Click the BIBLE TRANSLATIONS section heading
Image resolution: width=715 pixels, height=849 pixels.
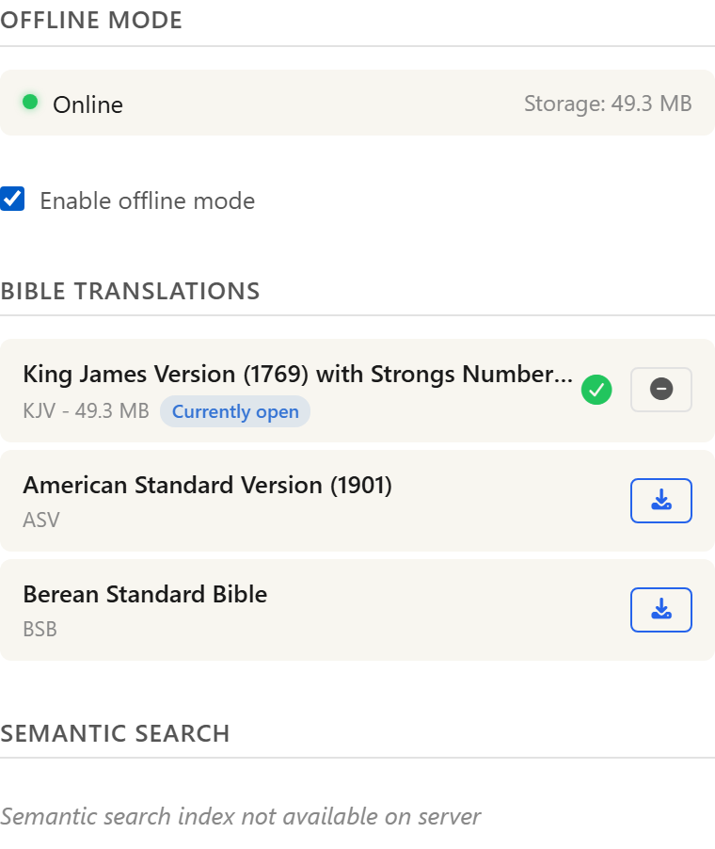tap(130, 291)
